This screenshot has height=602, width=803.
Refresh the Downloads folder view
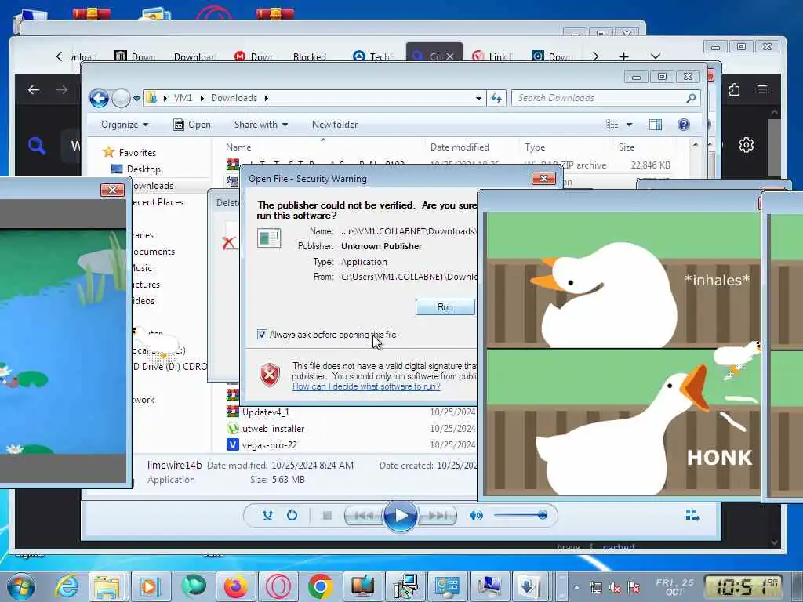coord(496,98)
